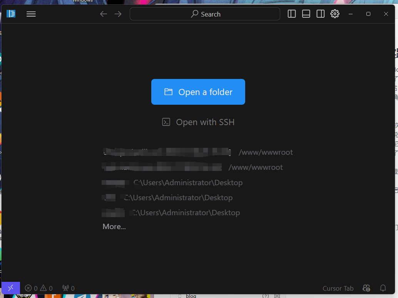Open settings via the gear icon
The height and width of the screenshot is (298, 398).
tap(335, 14)
